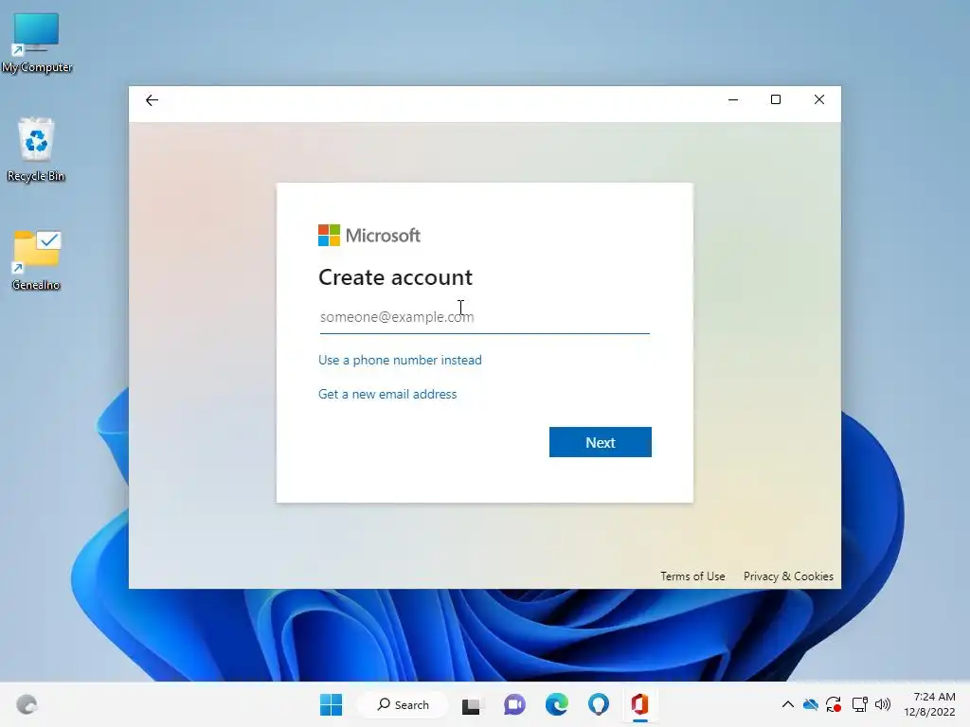Open the Teams Chat taskbar icon

[514, 704]
